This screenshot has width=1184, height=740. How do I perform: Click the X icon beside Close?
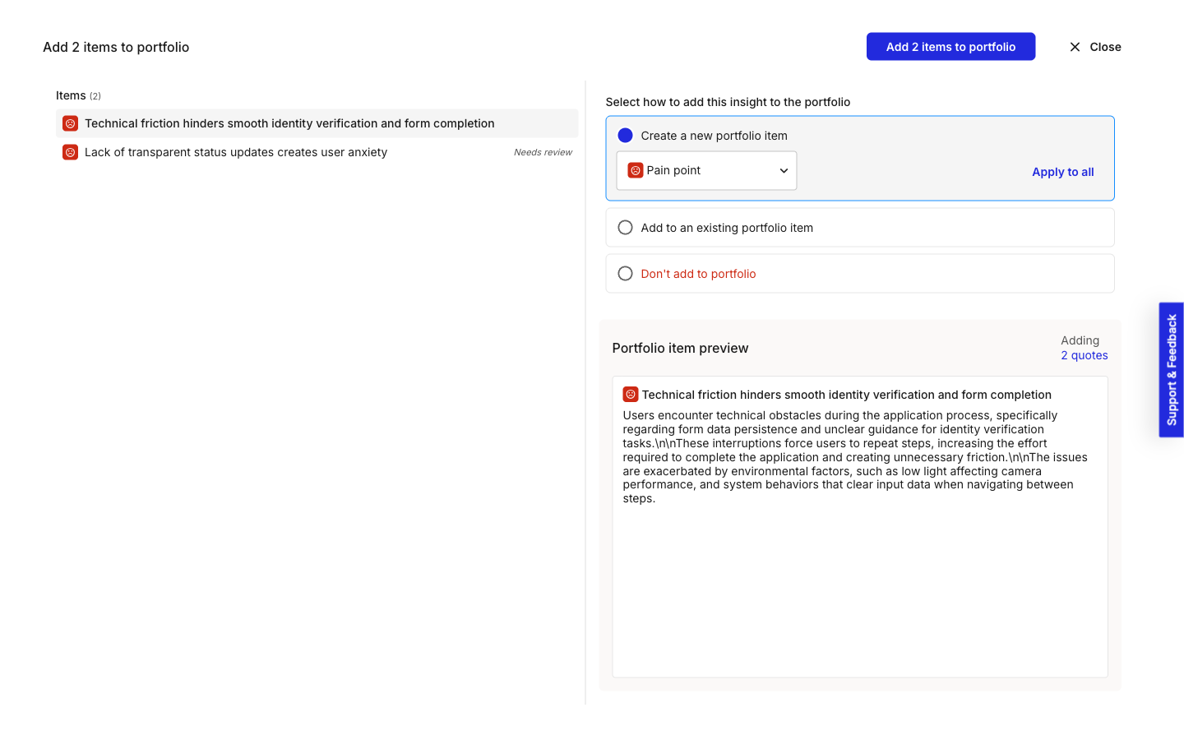[1075, 47]
